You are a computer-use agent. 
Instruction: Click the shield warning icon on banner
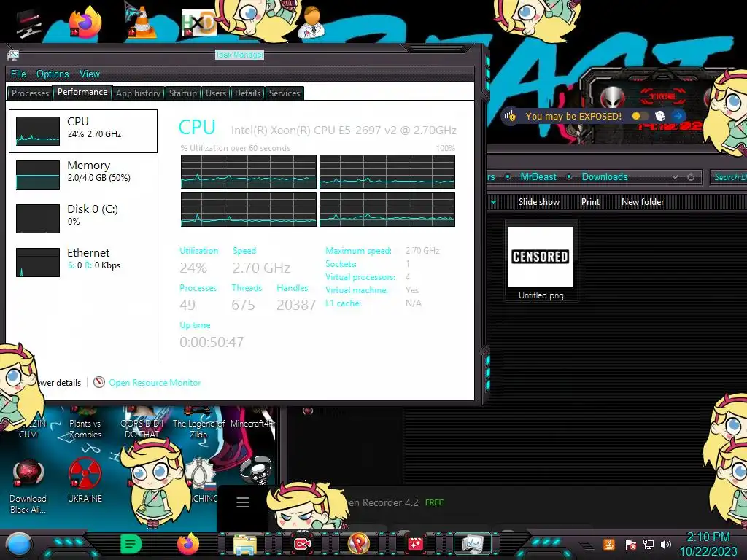tap(511, 116)
